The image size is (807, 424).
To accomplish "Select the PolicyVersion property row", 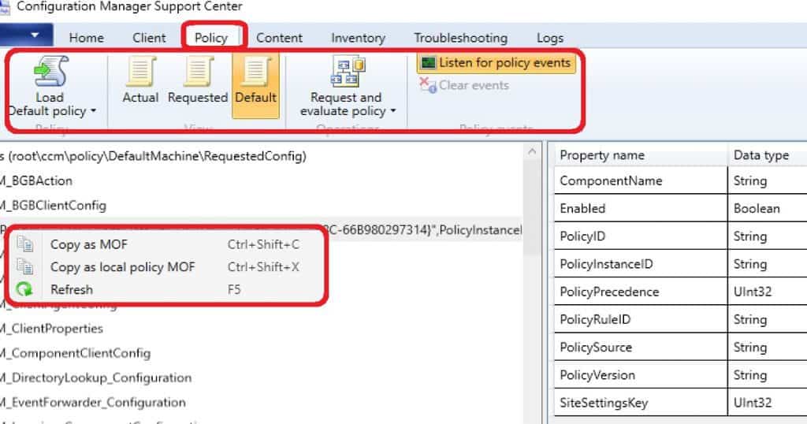I will pos(680,375).
